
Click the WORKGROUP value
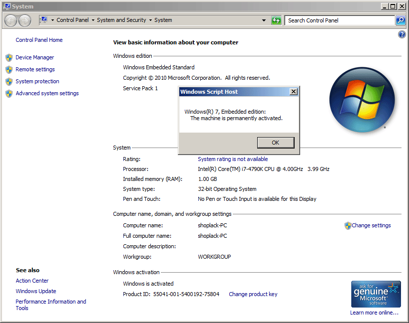click(214, 257)
